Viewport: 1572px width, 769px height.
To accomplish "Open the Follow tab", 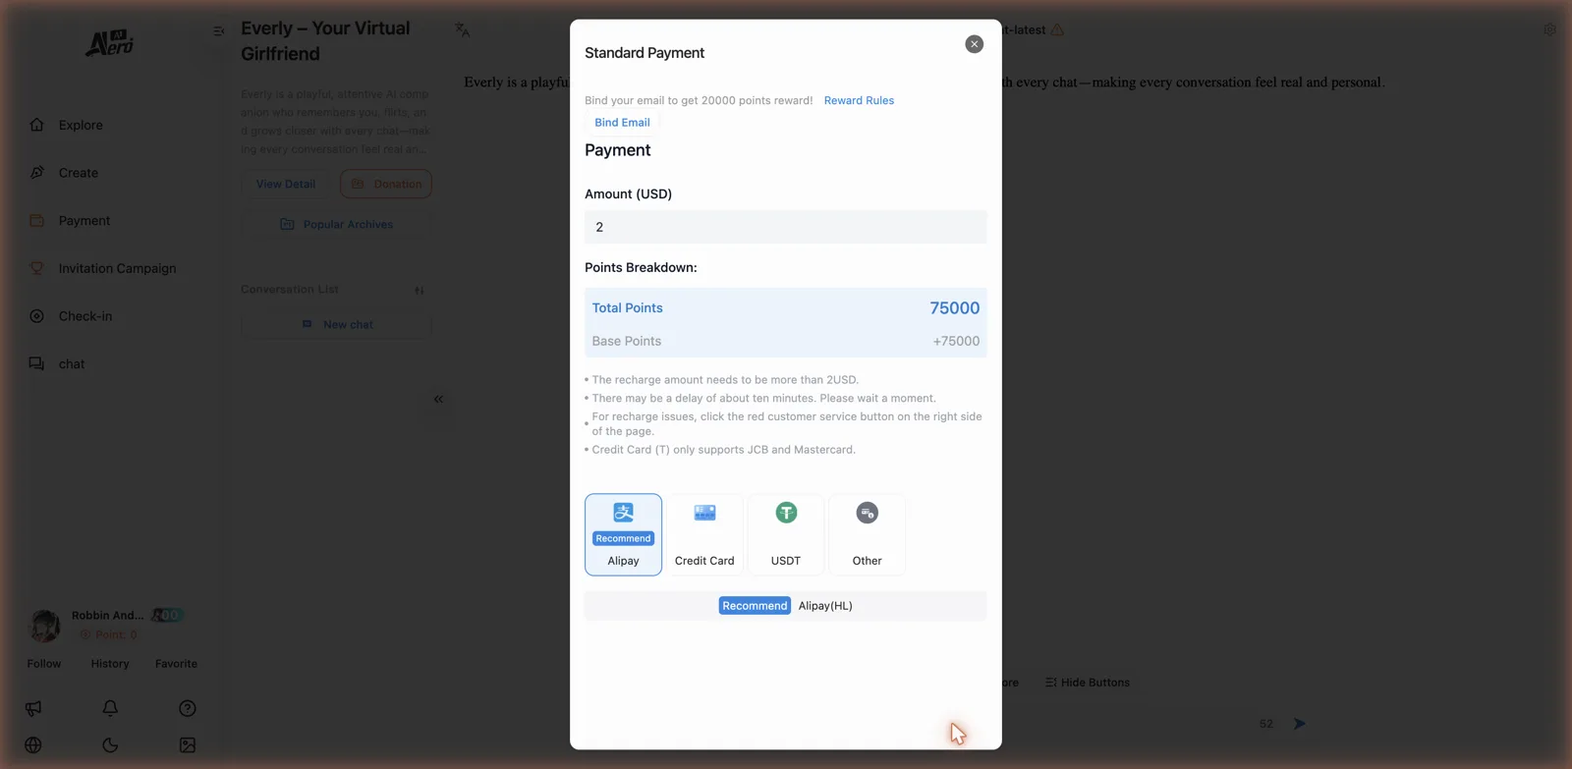I will [x=44, y=664].
